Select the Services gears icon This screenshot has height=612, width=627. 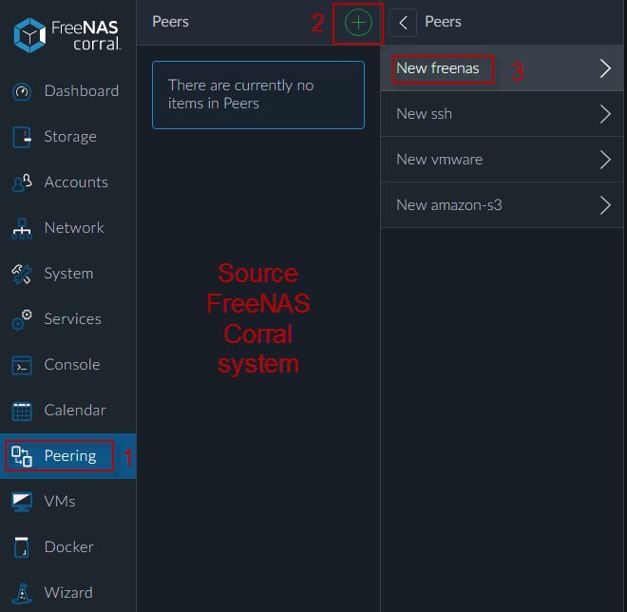[x=22, y=319]
